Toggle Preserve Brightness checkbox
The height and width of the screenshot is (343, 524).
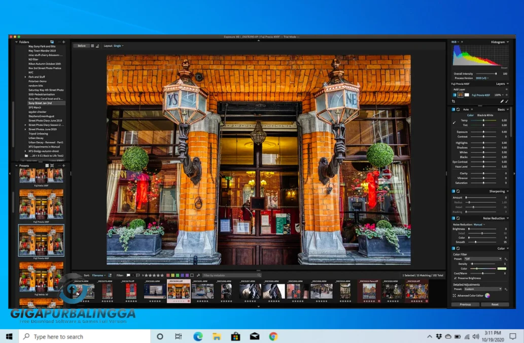tap(455, 278)
